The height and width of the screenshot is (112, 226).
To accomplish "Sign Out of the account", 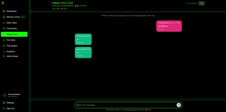I will [x=14, y=108].
